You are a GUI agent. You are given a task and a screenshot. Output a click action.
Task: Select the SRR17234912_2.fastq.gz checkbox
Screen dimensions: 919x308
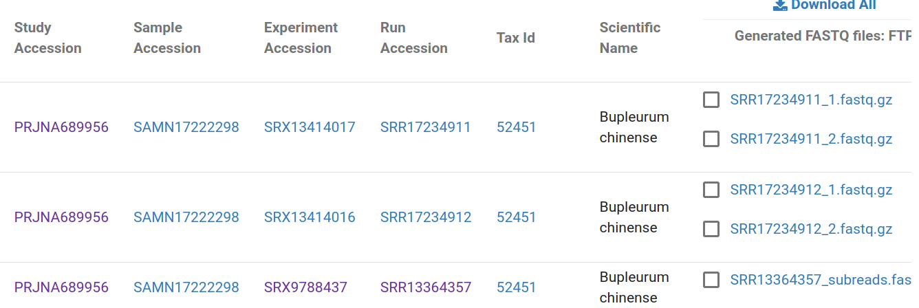click(711, 229)
